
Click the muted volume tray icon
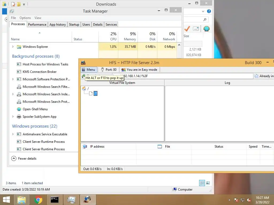pos(249,200)
